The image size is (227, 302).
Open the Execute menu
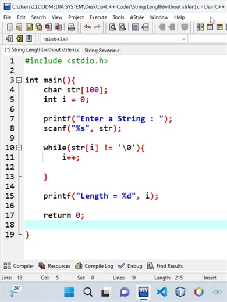(x=98, y=17)
